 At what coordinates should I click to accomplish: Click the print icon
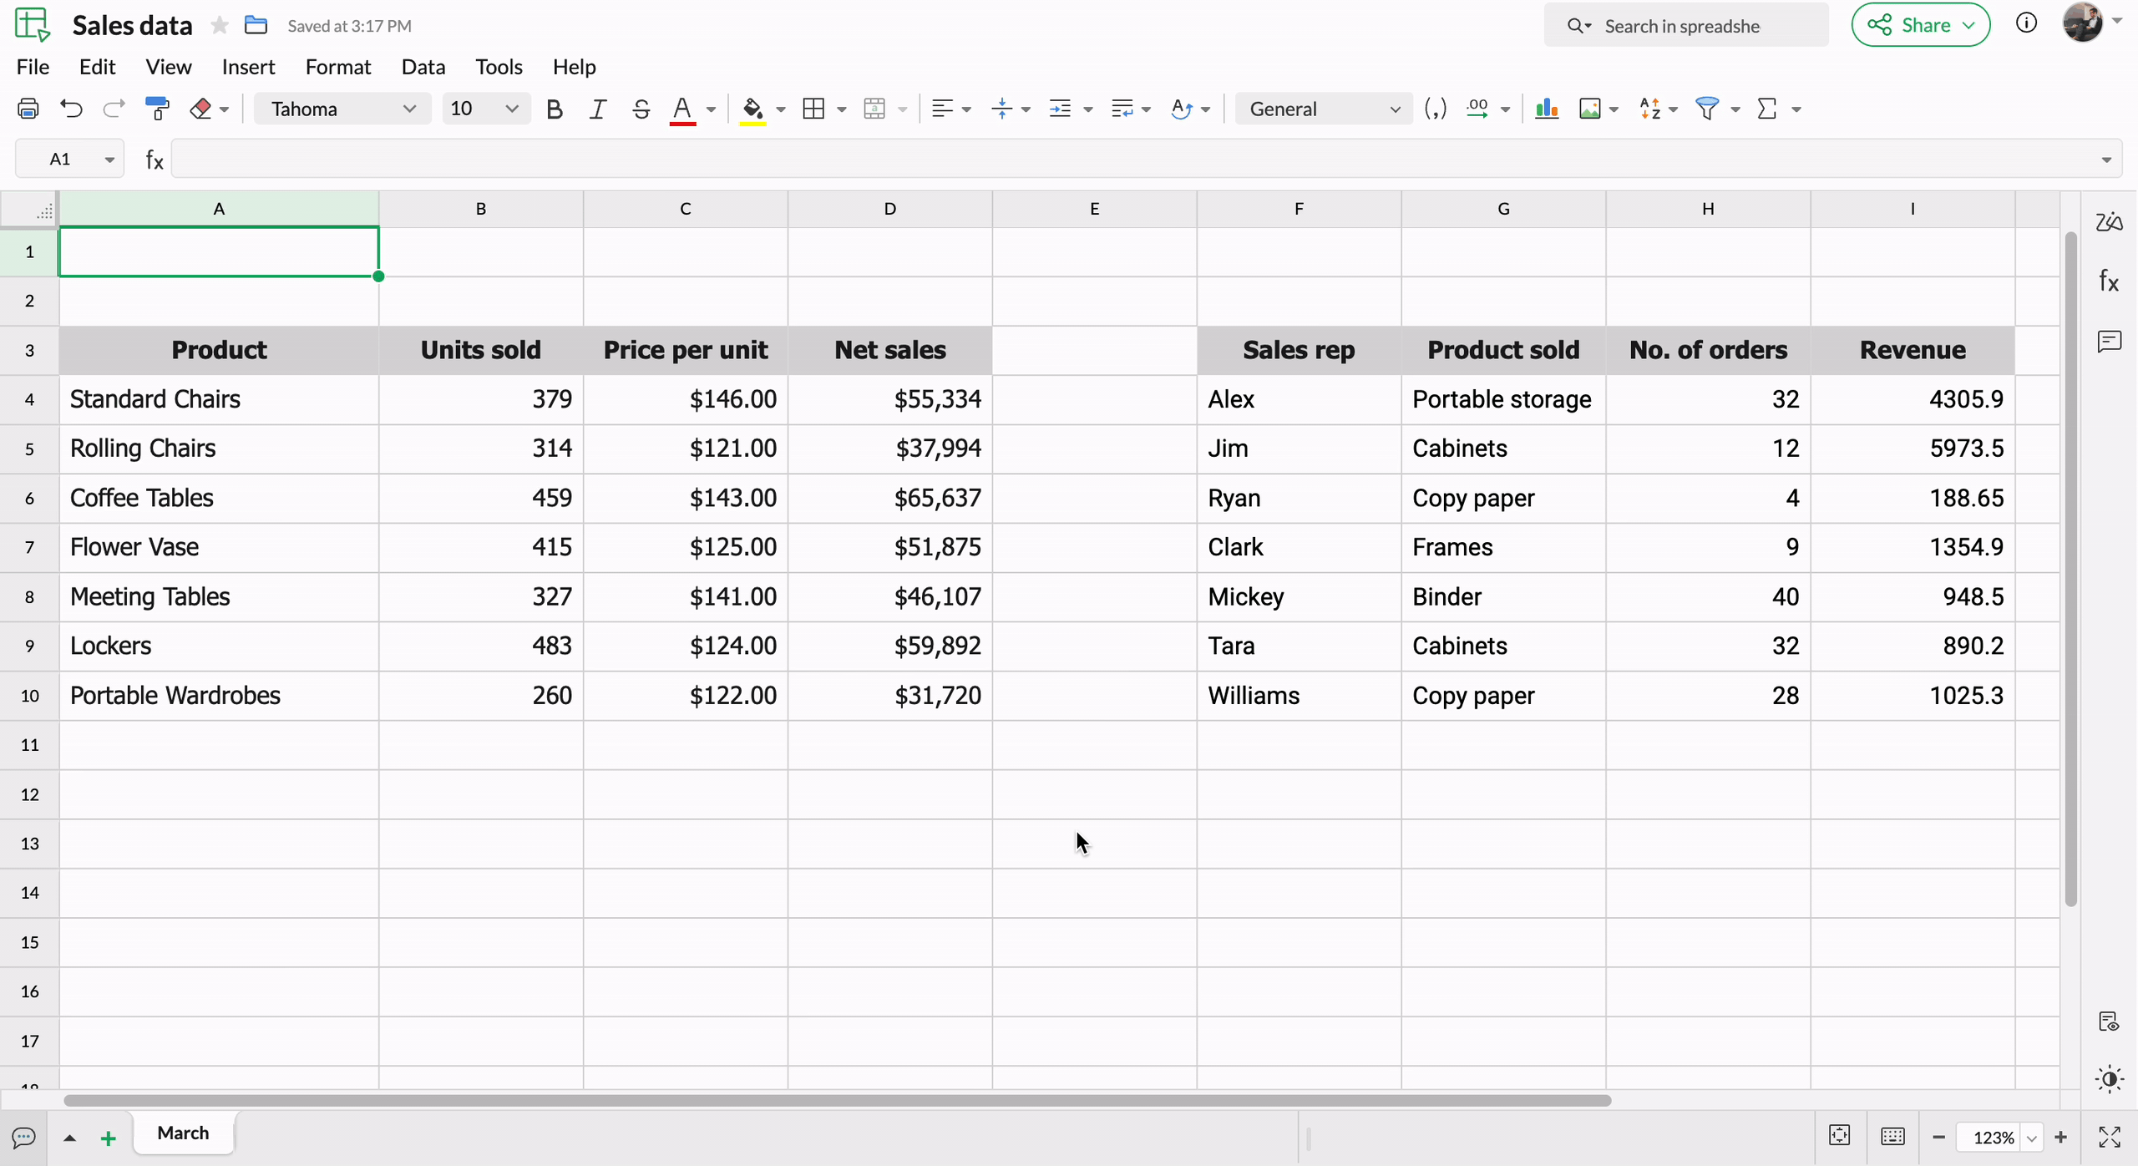click(x=28, y=109)
